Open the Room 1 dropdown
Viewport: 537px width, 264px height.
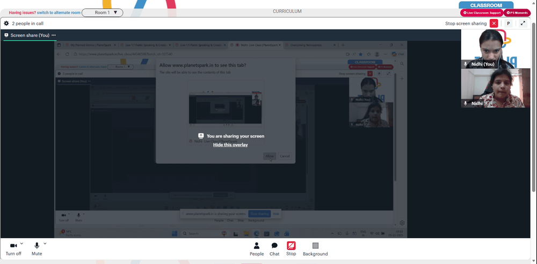click(103, 13)
